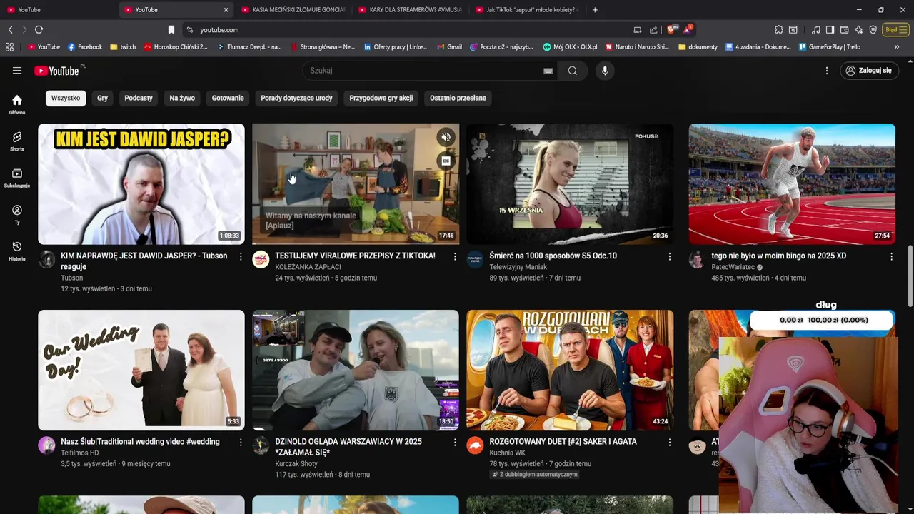Switch to KASIA MECIŃSKI browser tab
Image resolution: width=914 pixels, height=514 pixels.
293,9
